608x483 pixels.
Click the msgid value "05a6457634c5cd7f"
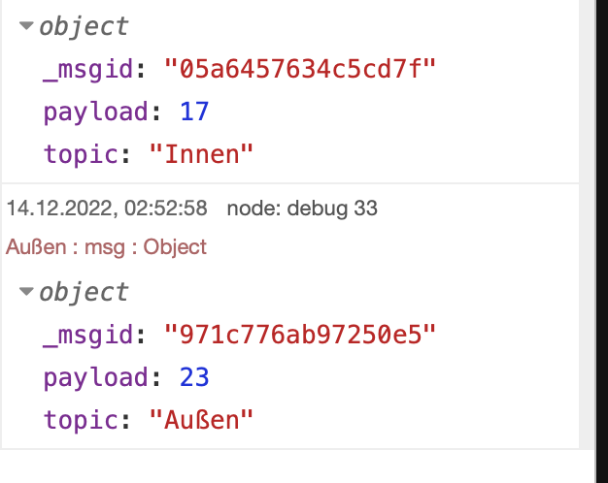(x=301, y=70)
